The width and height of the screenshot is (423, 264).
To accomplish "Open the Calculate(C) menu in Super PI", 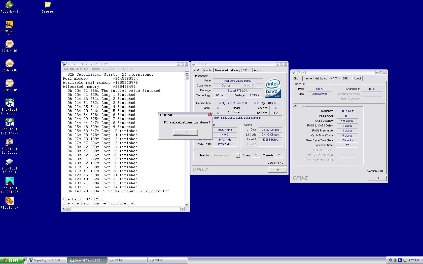I will [x=76, y=69].
